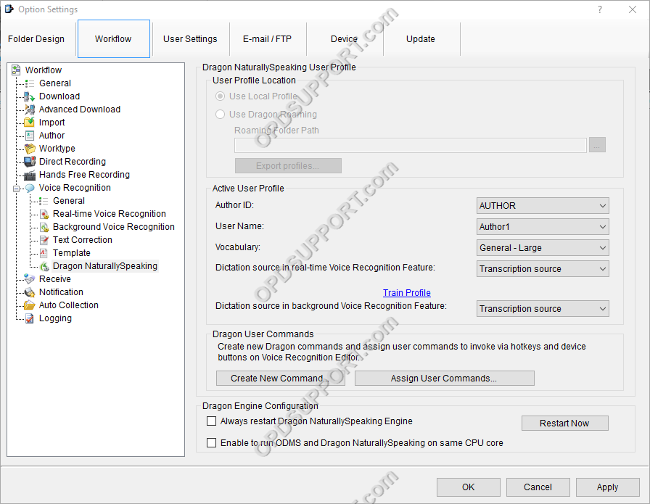Viewport: 650px width, 504px height.
Task: Click the Import folder icon
Action: 30,123
